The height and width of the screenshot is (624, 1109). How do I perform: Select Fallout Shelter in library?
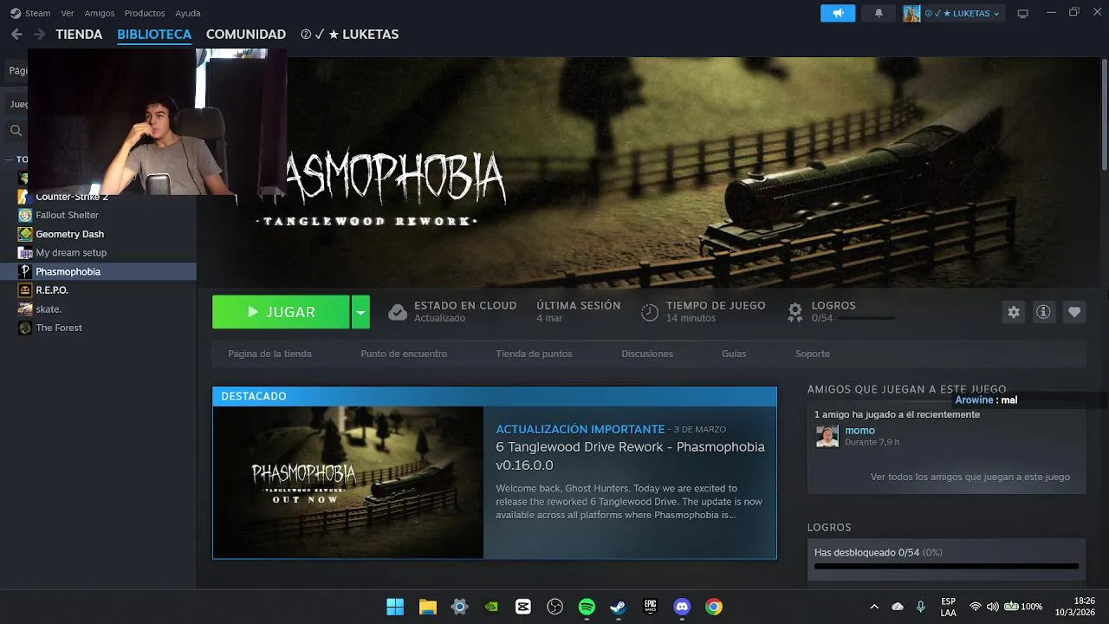coord(67,215)
